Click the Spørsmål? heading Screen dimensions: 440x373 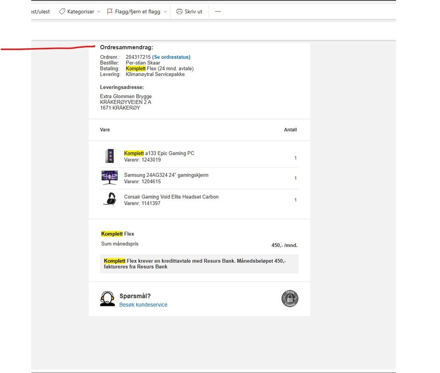coord(135,296)
